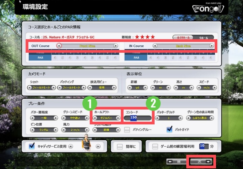The image size is (243, 169).
Task: Click OUT Course right arrow
Action: [115, 46]
